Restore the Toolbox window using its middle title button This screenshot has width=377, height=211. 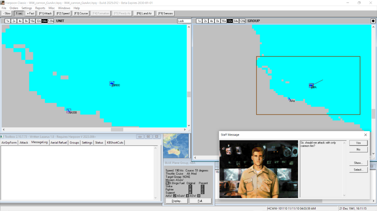[148, 137]
